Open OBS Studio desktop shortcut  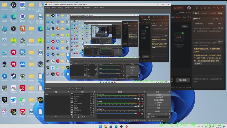(13, 30)
